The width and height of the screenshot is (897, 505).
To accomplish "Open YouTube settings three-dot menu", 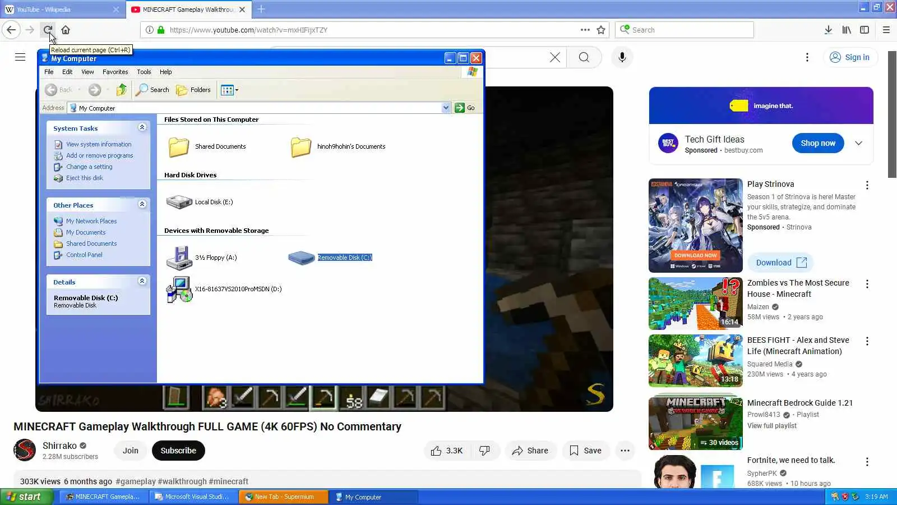I will [x=807, y=57].
